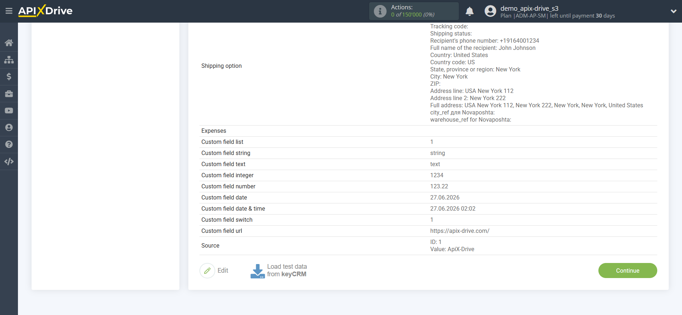Screen dimensions: 682x315
Task: Select the Custom field date & time row label
Action: click(233, 209)
